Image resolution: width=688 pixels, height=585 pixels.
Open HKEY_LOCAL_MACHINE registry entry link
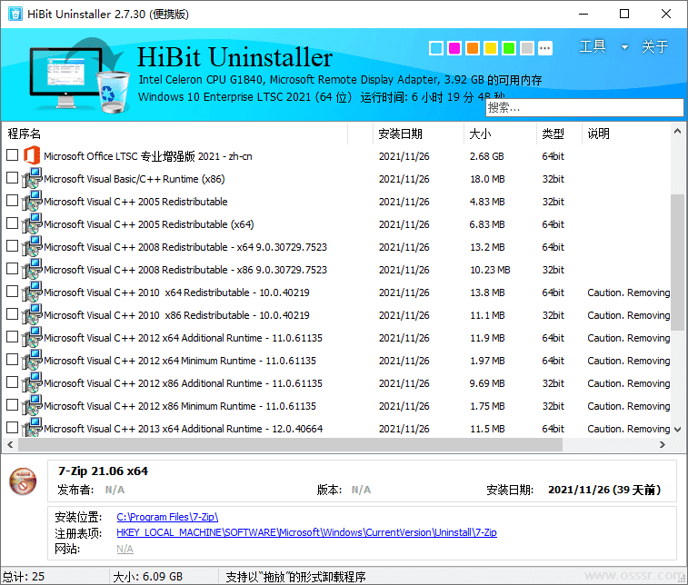pos(306,532)
